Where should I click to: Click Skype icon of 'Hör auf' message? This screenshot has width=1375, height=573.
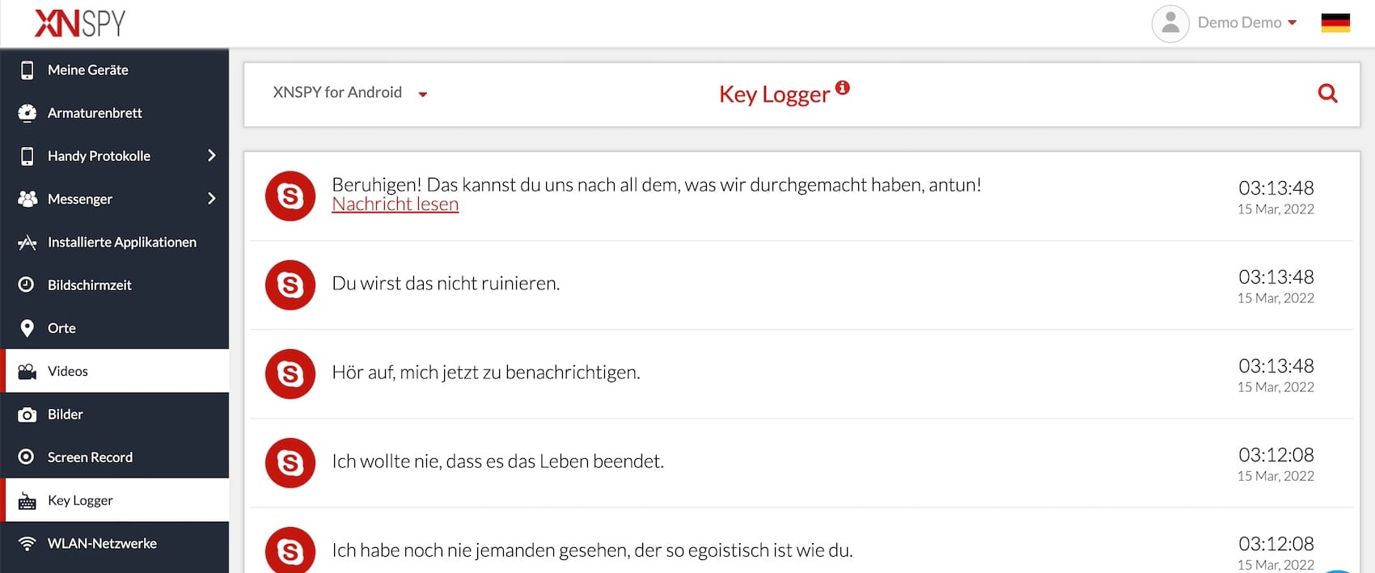click(x=290, y=373)
